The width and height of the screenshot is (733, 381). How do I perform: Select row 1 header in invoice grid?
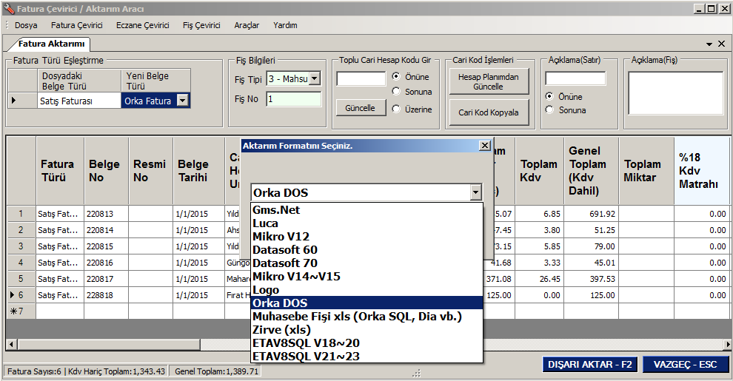click(x=21, y=214)
